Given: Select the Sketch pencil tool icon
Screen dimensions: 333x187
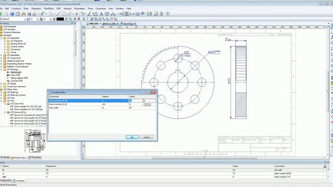Looking at the screenshot, I should pyautogui.click(x=89, y=14).
